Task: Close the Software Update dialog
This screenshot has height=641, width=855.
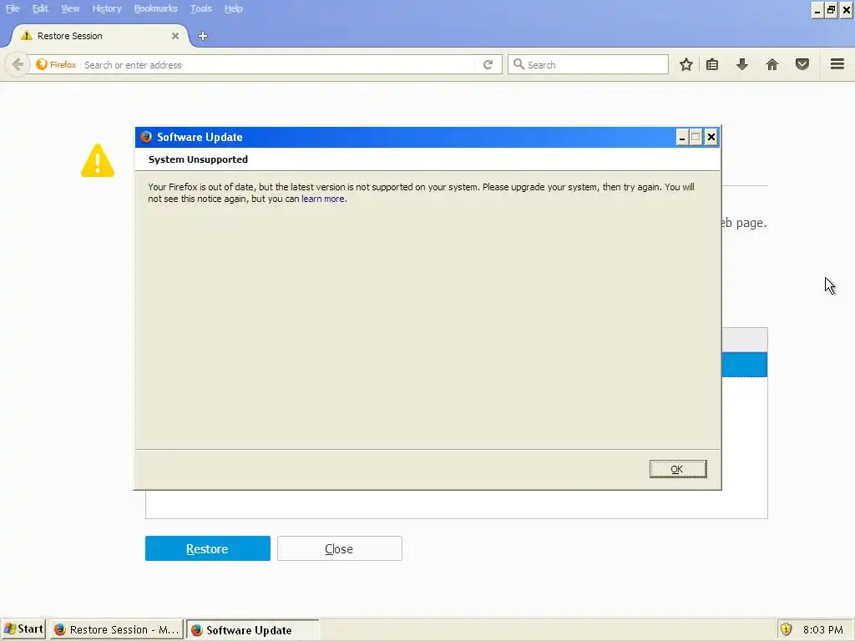Action: pos(711,138)
